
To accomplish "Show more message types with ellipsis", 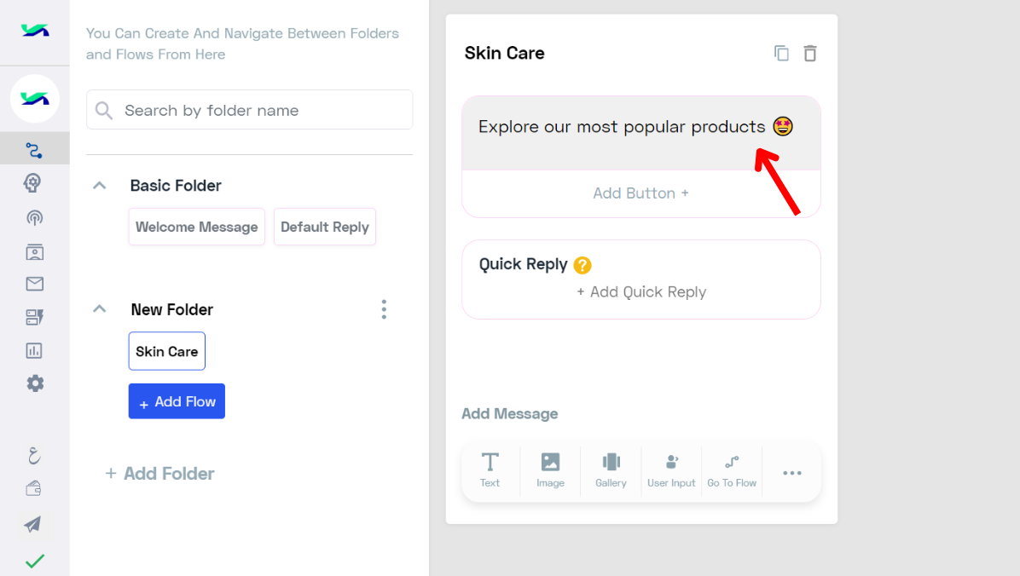I will (x=792, y=473).
